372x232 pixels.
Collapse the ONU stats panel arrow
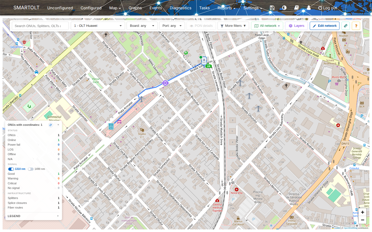[58, 125]
